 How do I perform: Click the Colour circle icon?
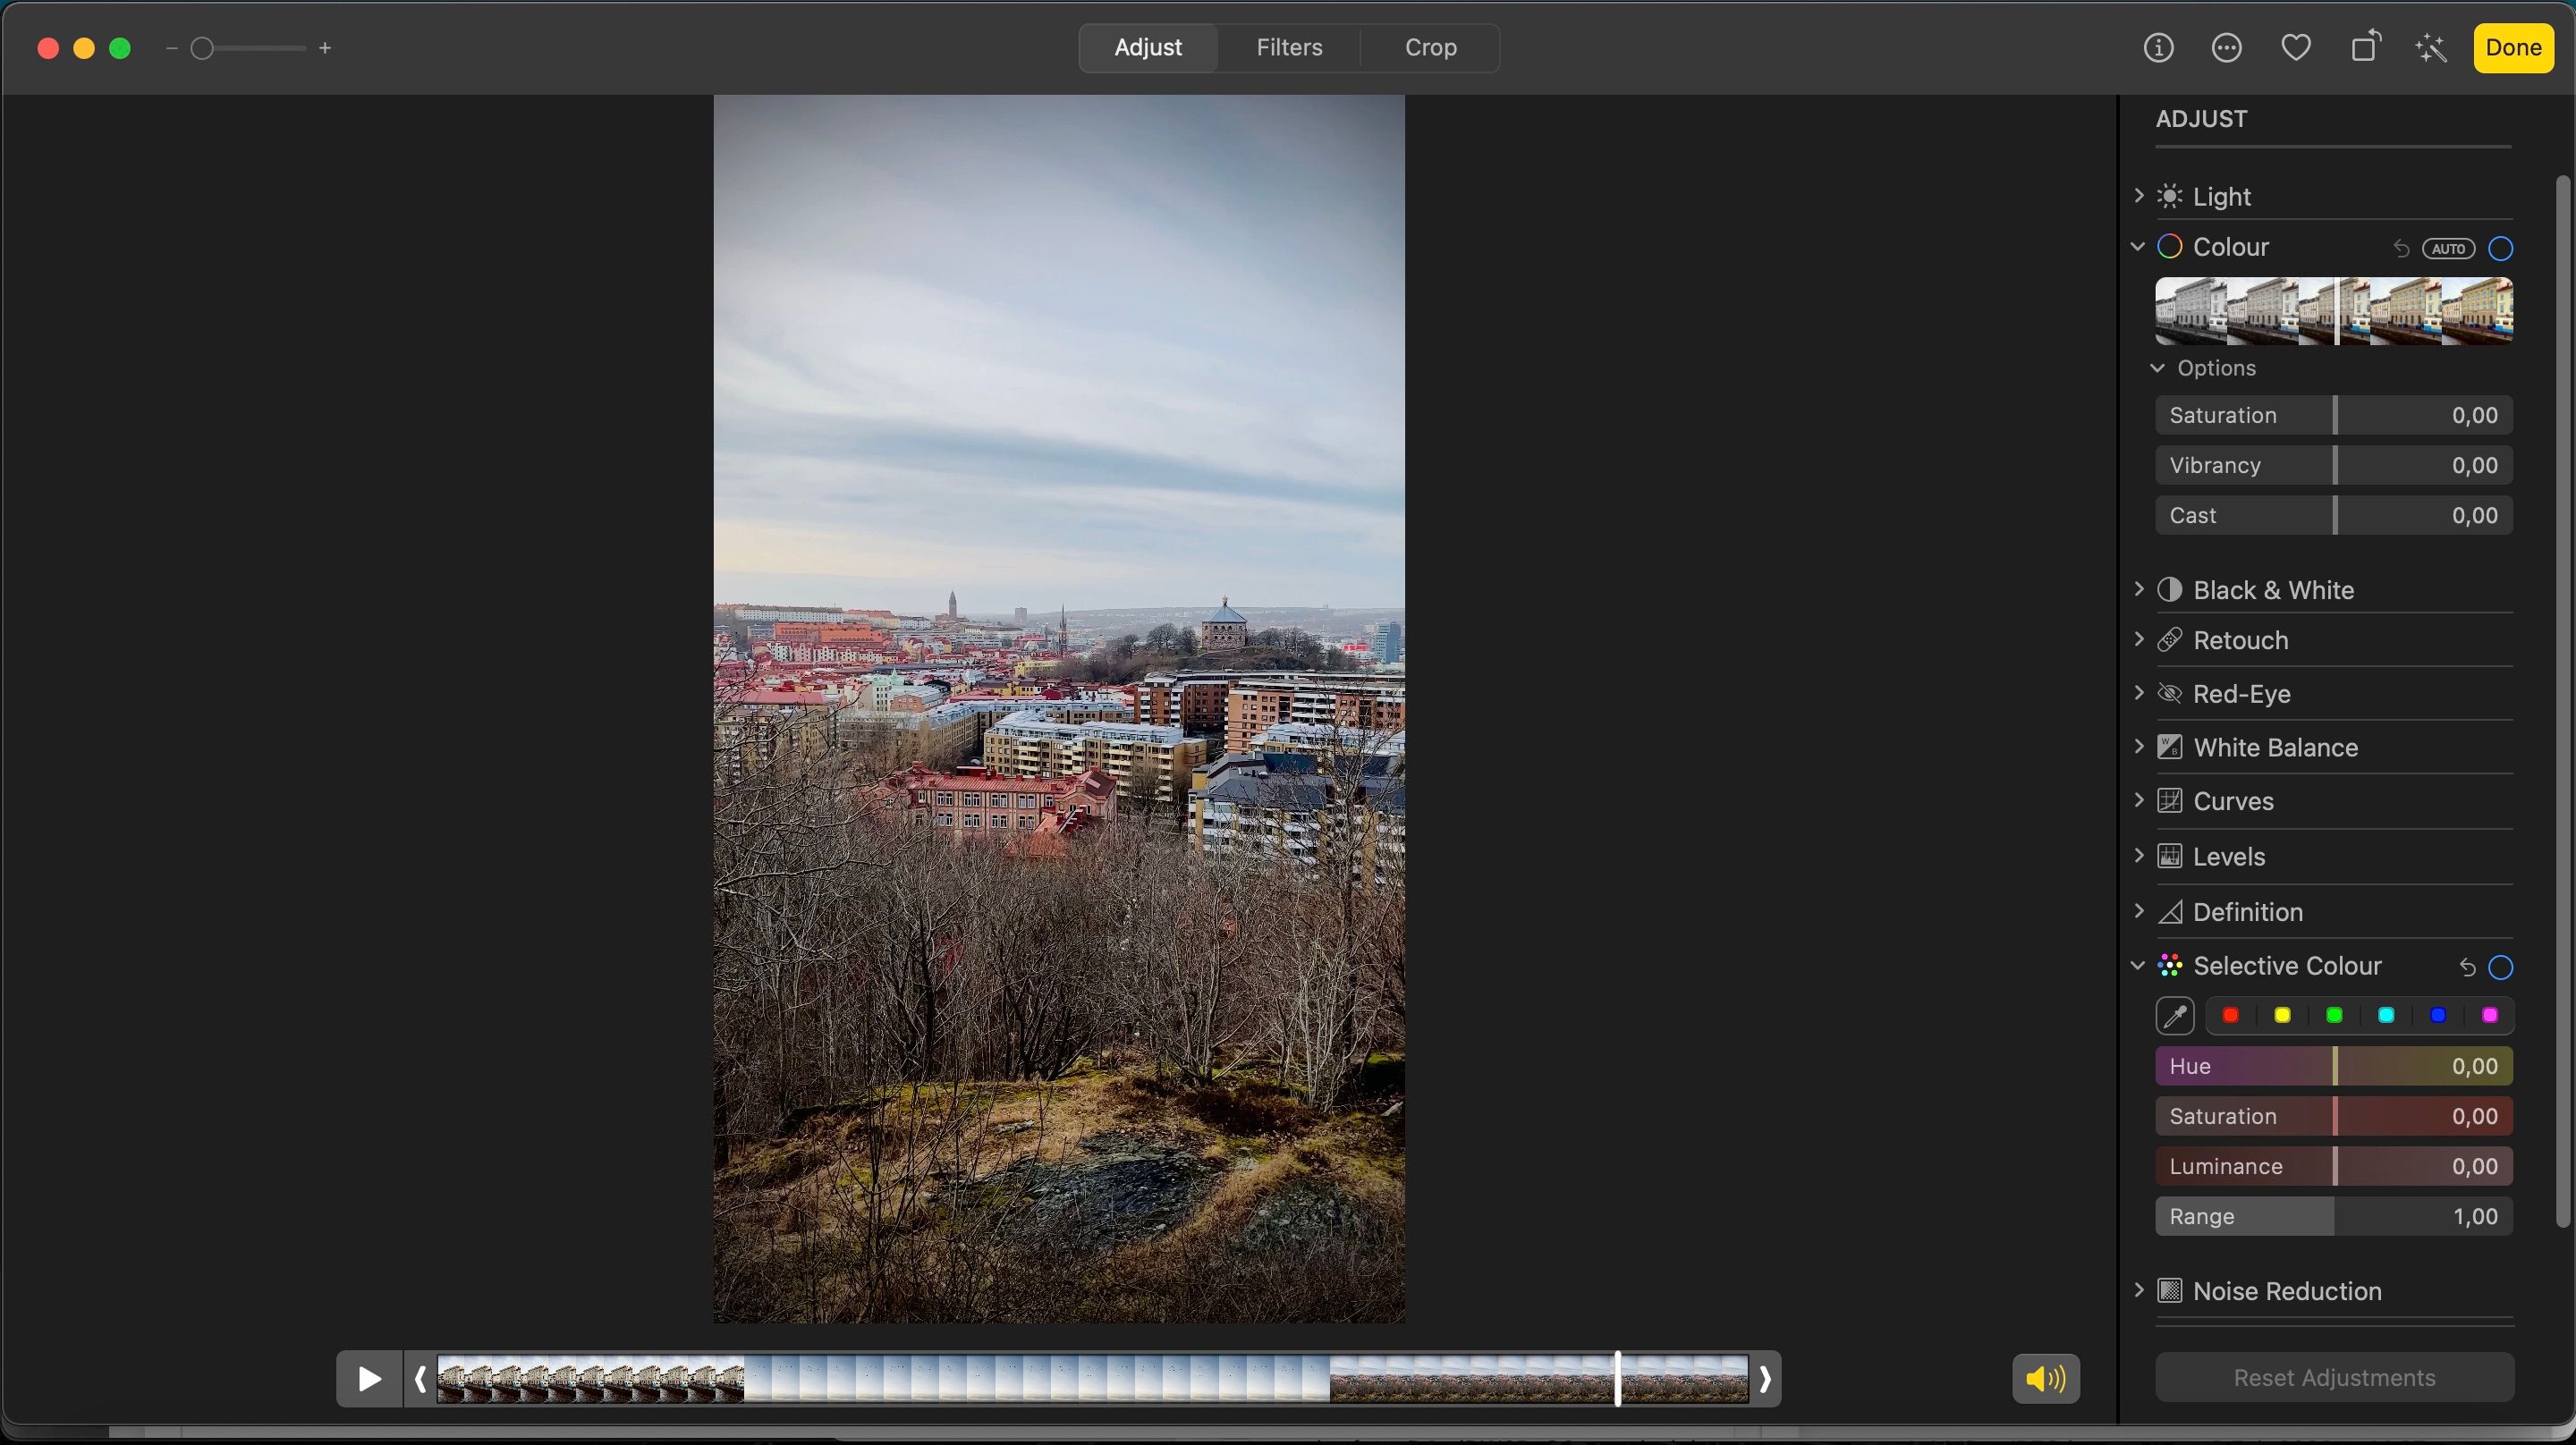[2169, 246]
